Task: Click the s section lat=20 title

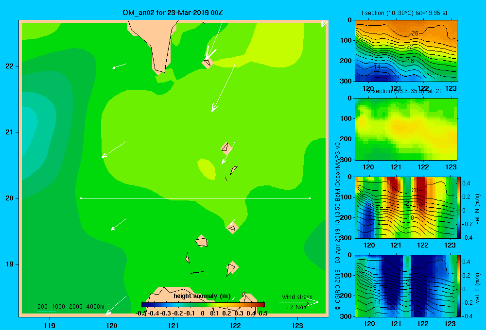Action: (x=405, y=91)
